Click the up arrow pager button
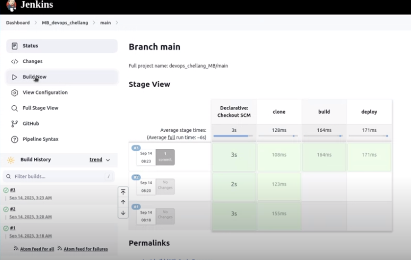This screenshot has width=411, height=260. [x=123, y=202]
